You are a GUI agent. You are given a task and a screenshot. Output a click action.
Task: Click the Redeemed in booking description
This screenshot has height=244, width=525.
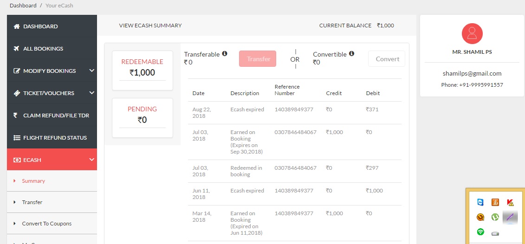tap(246, 171)
